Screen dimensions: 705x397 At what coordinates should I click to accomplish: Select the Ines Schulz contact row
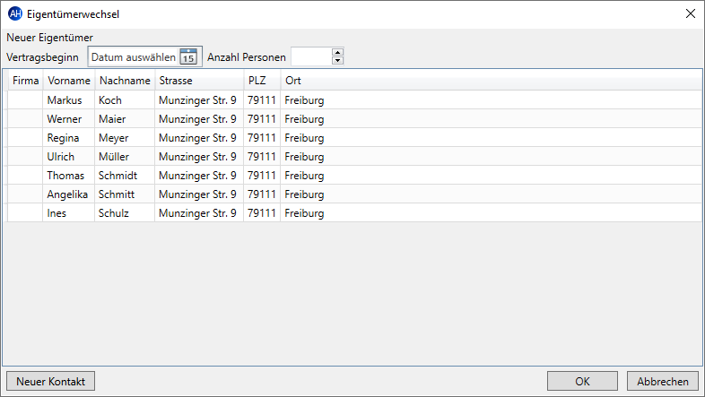point(354,213)
